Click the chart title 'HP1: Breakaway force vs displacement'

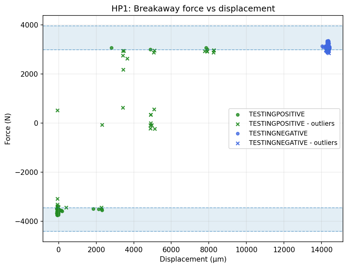pos(193,9)
